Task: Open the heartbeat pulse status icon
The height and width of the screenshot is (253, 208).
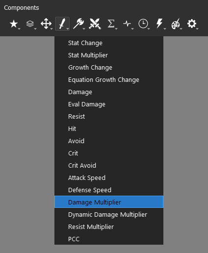Action: tap(128, 24)
